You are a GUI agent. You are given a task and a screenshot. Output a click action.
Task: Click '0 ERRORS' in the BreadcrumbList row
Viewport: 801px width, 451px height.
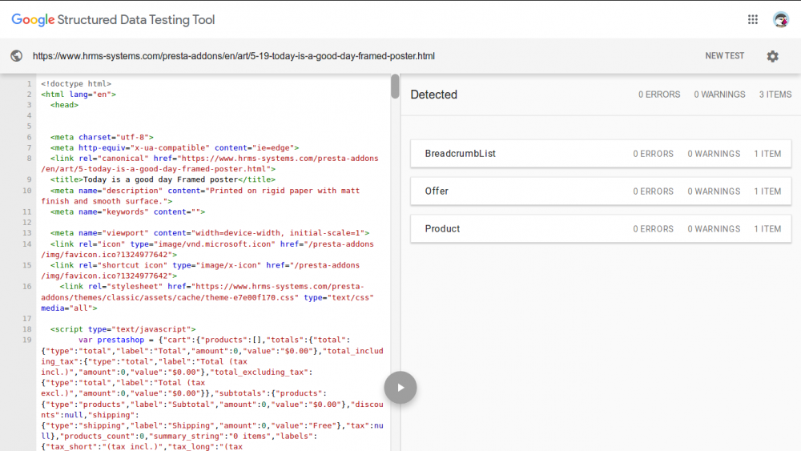653,154
